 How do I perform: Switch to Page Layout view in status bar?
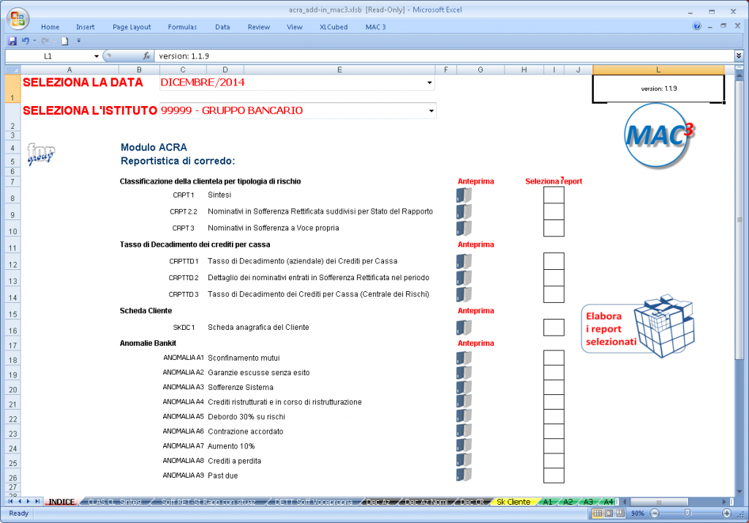tap(609, 513)
